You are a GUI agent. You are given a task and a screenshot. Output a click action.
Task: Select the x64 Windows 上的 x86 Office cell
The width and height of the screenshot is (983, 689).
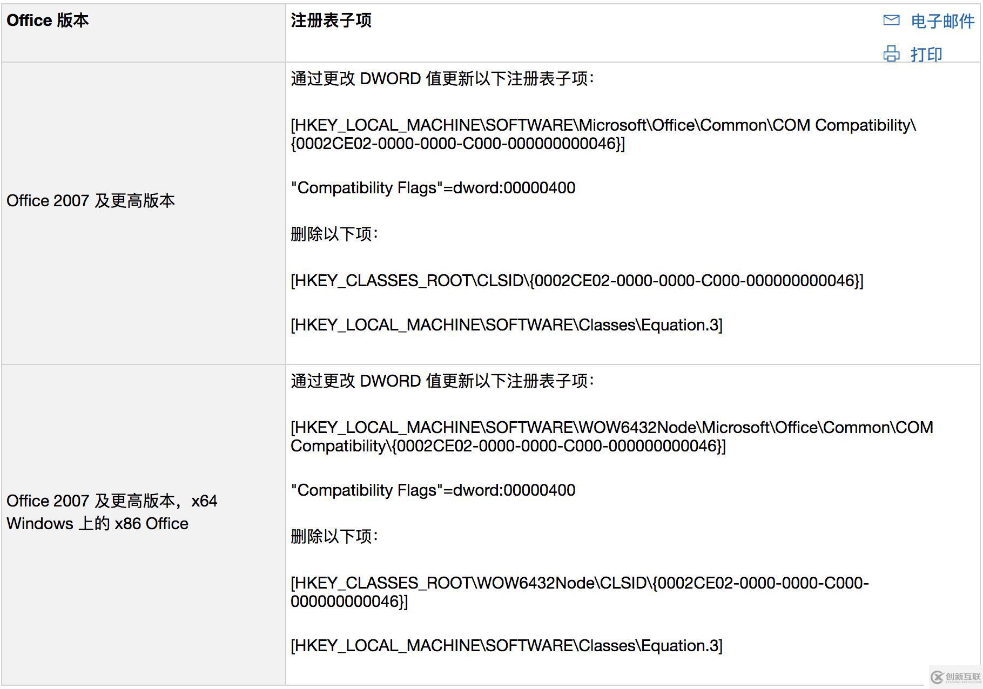click(x=111, y=512)
